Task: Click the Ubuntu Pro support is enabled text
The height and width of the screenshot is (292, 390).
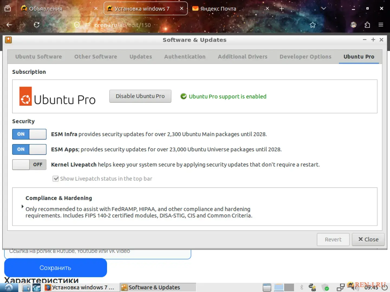Action: click(227, 97)
